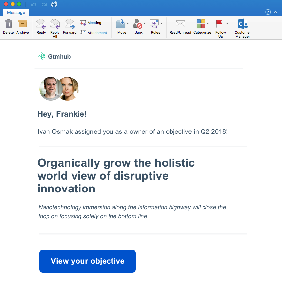Click the Gtmhub logo icon
Image resolution: width=282 pixels, height=292 pixels.
(x=42, y=56)
